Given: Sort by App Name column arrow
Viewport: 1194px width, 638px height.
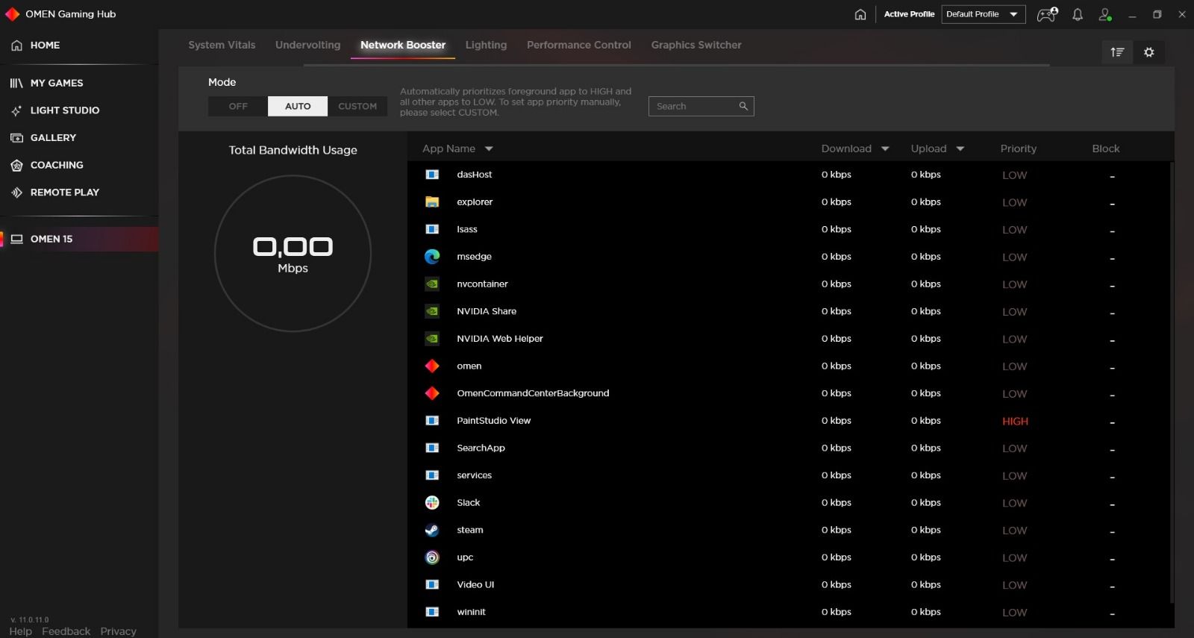Looking at the screenshot, I should 489,149.
